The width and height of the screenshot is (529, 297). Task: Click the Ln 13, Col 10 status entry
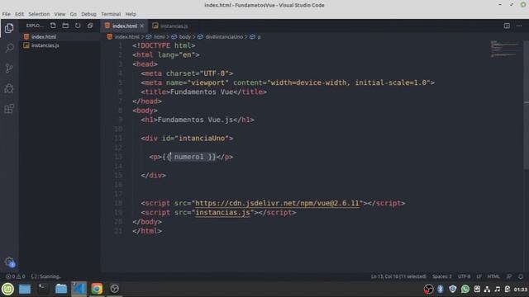coord(398,276)
